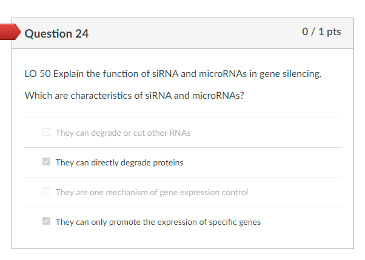Click the label 'They can only promote the expression of specific genes'
Screen dimensions: 365x260
[158, 222]
